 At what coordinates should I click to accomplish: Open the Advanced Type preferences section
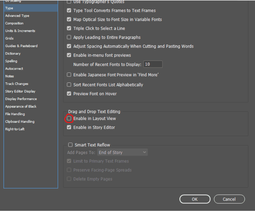(17, 16)
